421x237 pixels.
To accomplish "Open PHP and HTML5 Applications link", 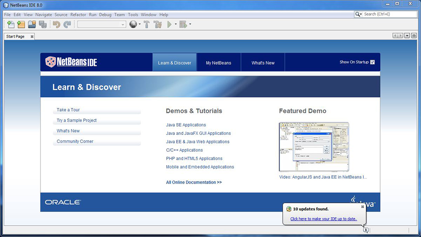I will point(194,158).
